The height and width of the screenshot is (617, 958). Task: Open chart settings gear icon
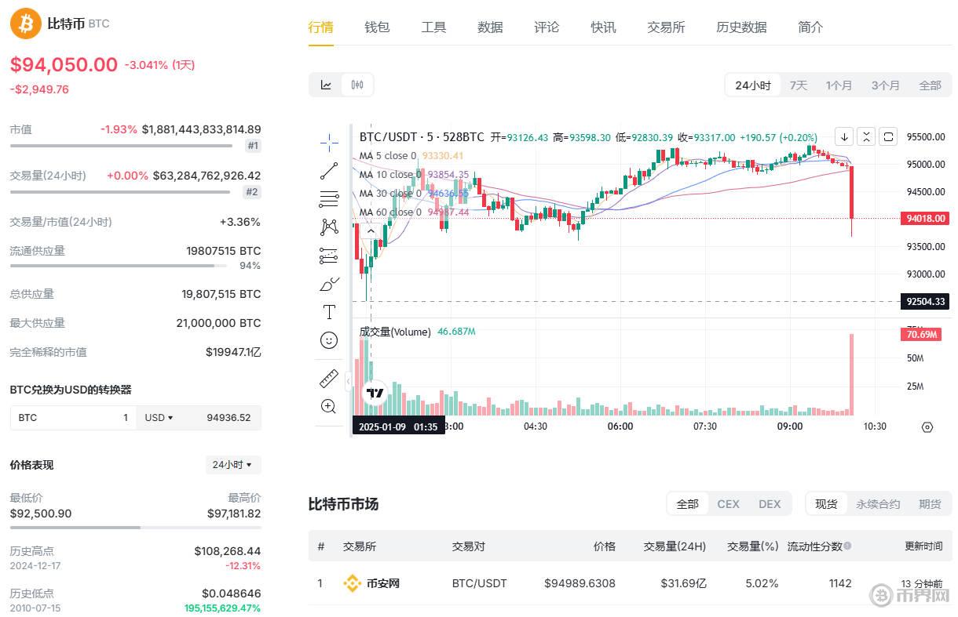(927, 427)
